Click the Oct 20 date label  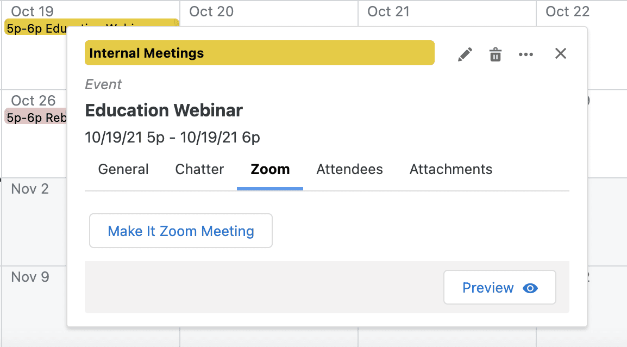tap(211, 11)
